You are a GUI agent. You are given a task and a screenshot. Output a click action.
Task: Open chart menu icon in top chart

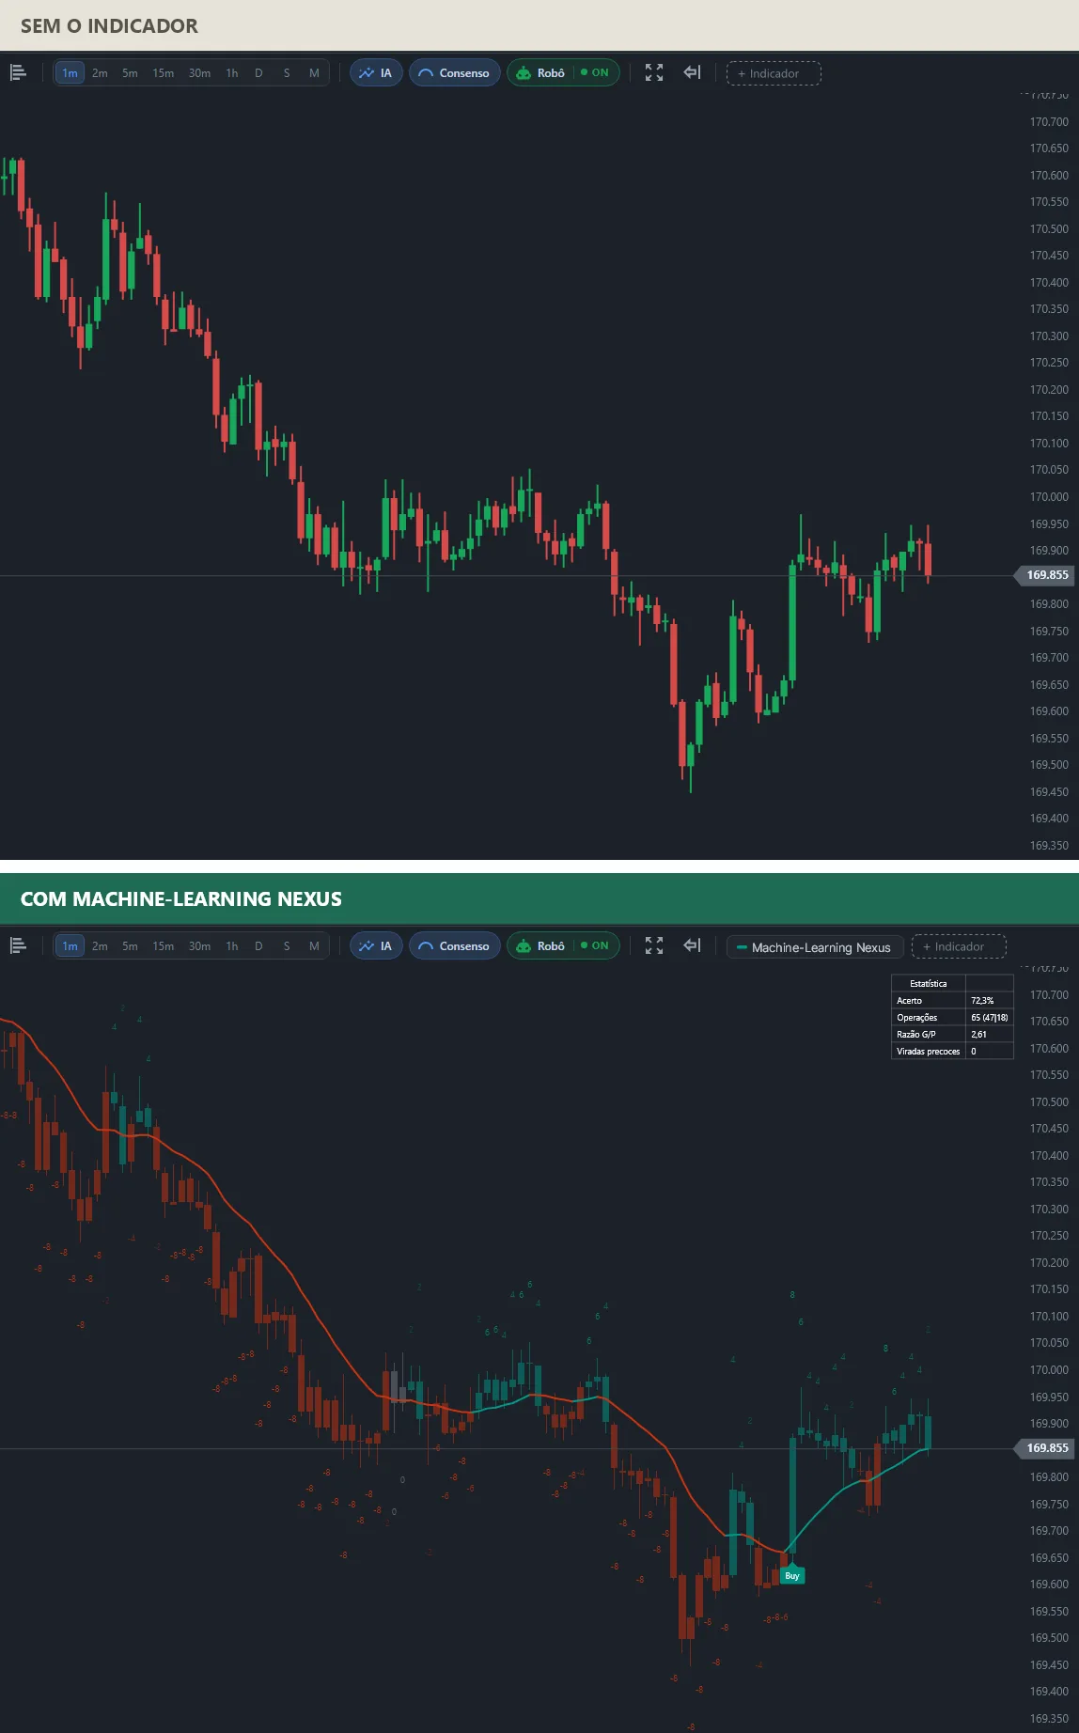[x=18, y=72]
